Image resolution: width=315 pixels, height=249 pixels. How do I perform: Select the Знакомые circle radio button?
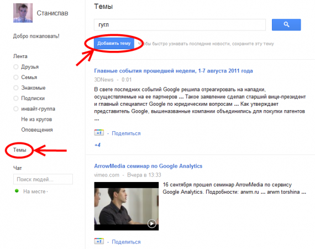[16, 87]
